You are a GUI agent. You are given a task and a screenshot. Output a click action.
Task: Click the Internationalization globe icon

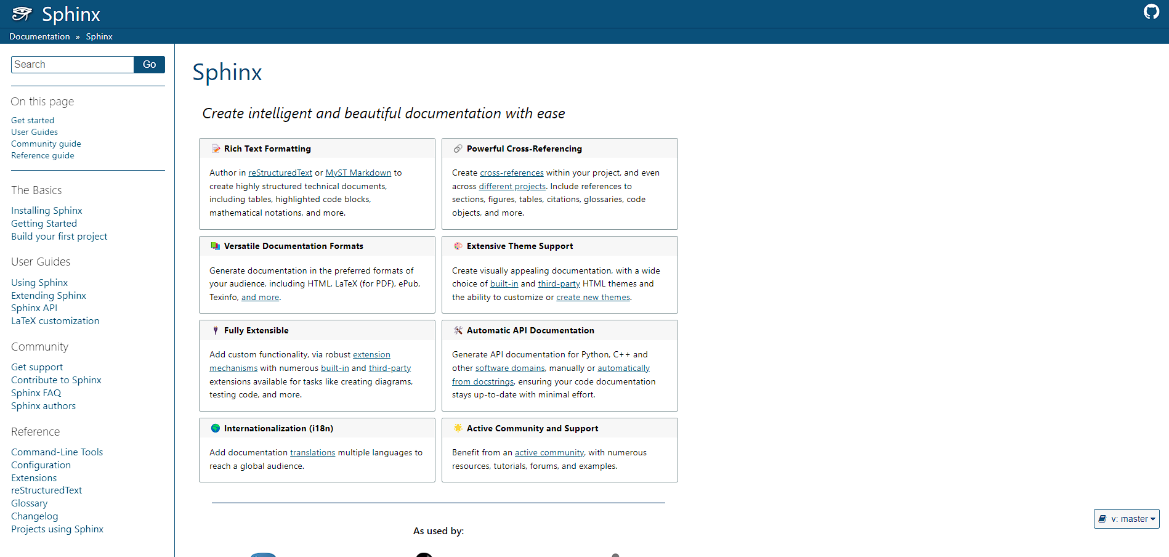pyautogui.click(x=216, y=428)
